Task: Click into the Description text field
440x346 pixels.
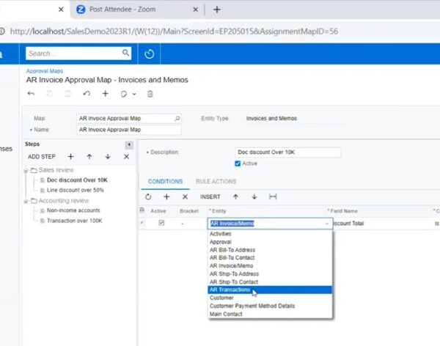Action: [x=287, y=152]
